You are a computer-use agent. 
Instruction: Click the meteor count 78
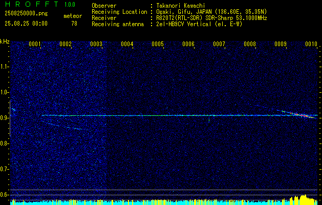(x=74, y=24)
